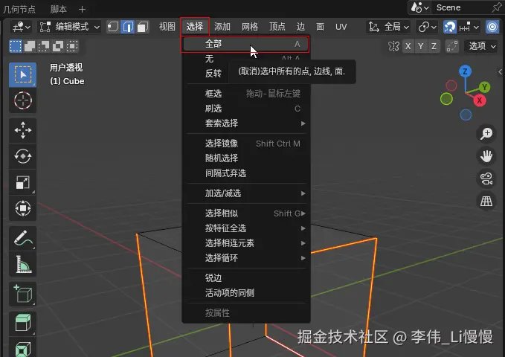Open the 顶点 menu
Screen dimensions: 505x357
click(x=277, y=27)
